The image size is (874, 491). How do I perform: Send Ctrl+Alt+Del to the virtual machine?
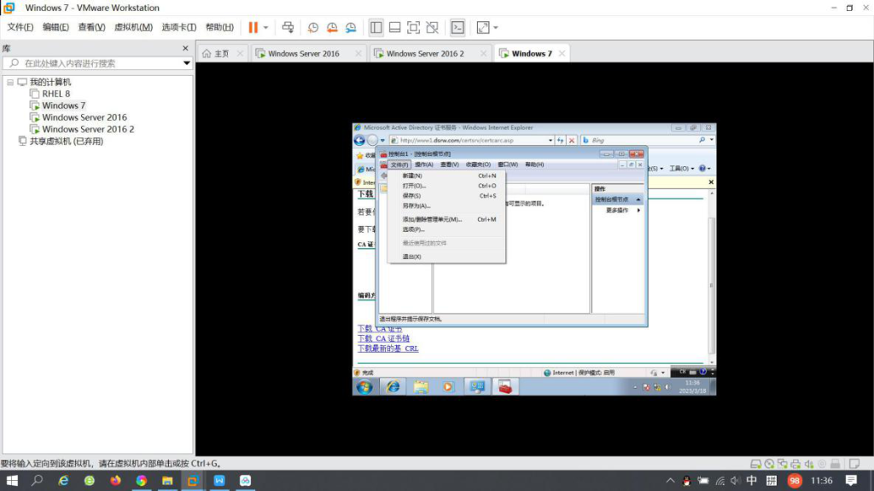pos(288,27)
